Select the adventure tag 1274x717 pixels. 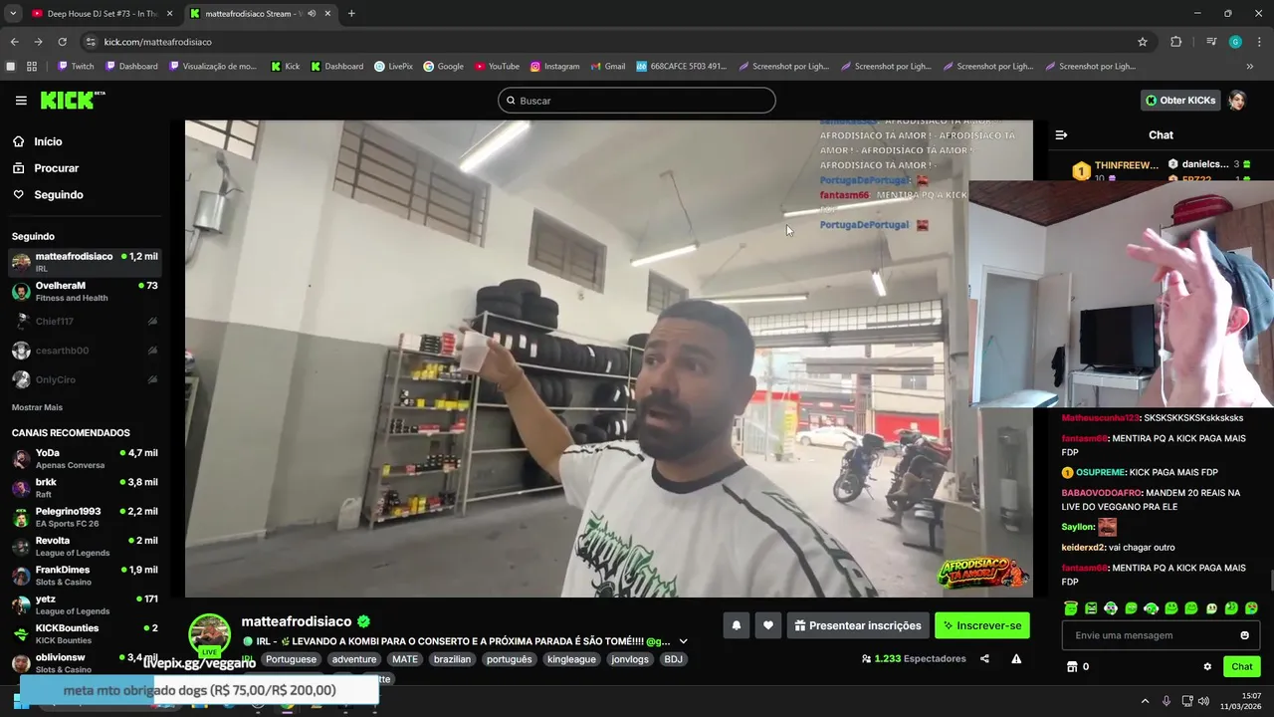(354, 659)
